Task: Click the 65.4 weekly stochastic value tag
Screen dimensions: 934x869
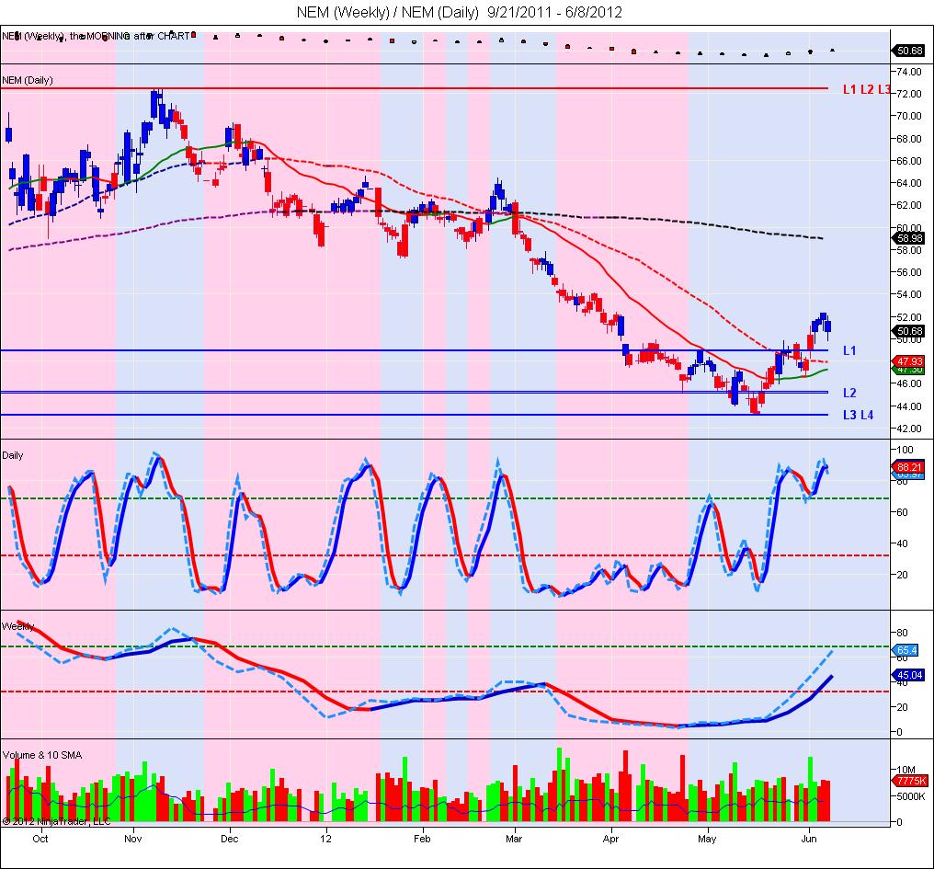Action: [907, 650]
